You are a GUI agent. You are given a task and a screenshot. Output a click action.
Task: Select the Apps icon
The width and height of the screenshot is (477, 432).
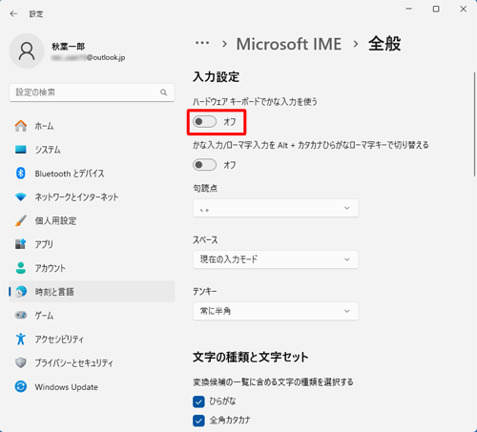coord(21,244)
